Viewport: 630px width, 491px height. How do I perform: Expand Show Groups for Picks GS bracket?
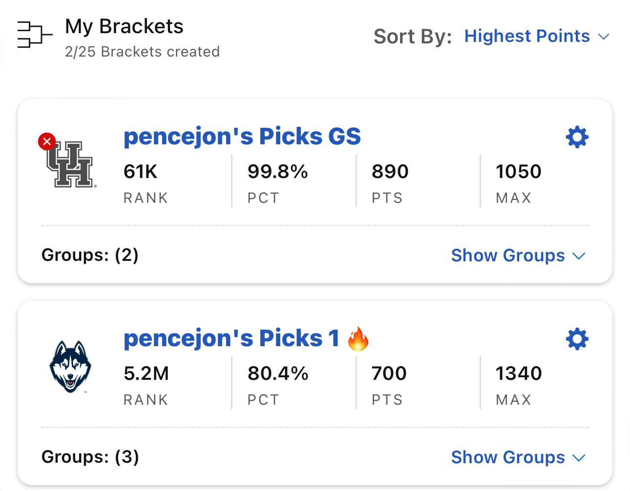click(x=518, y=255)
